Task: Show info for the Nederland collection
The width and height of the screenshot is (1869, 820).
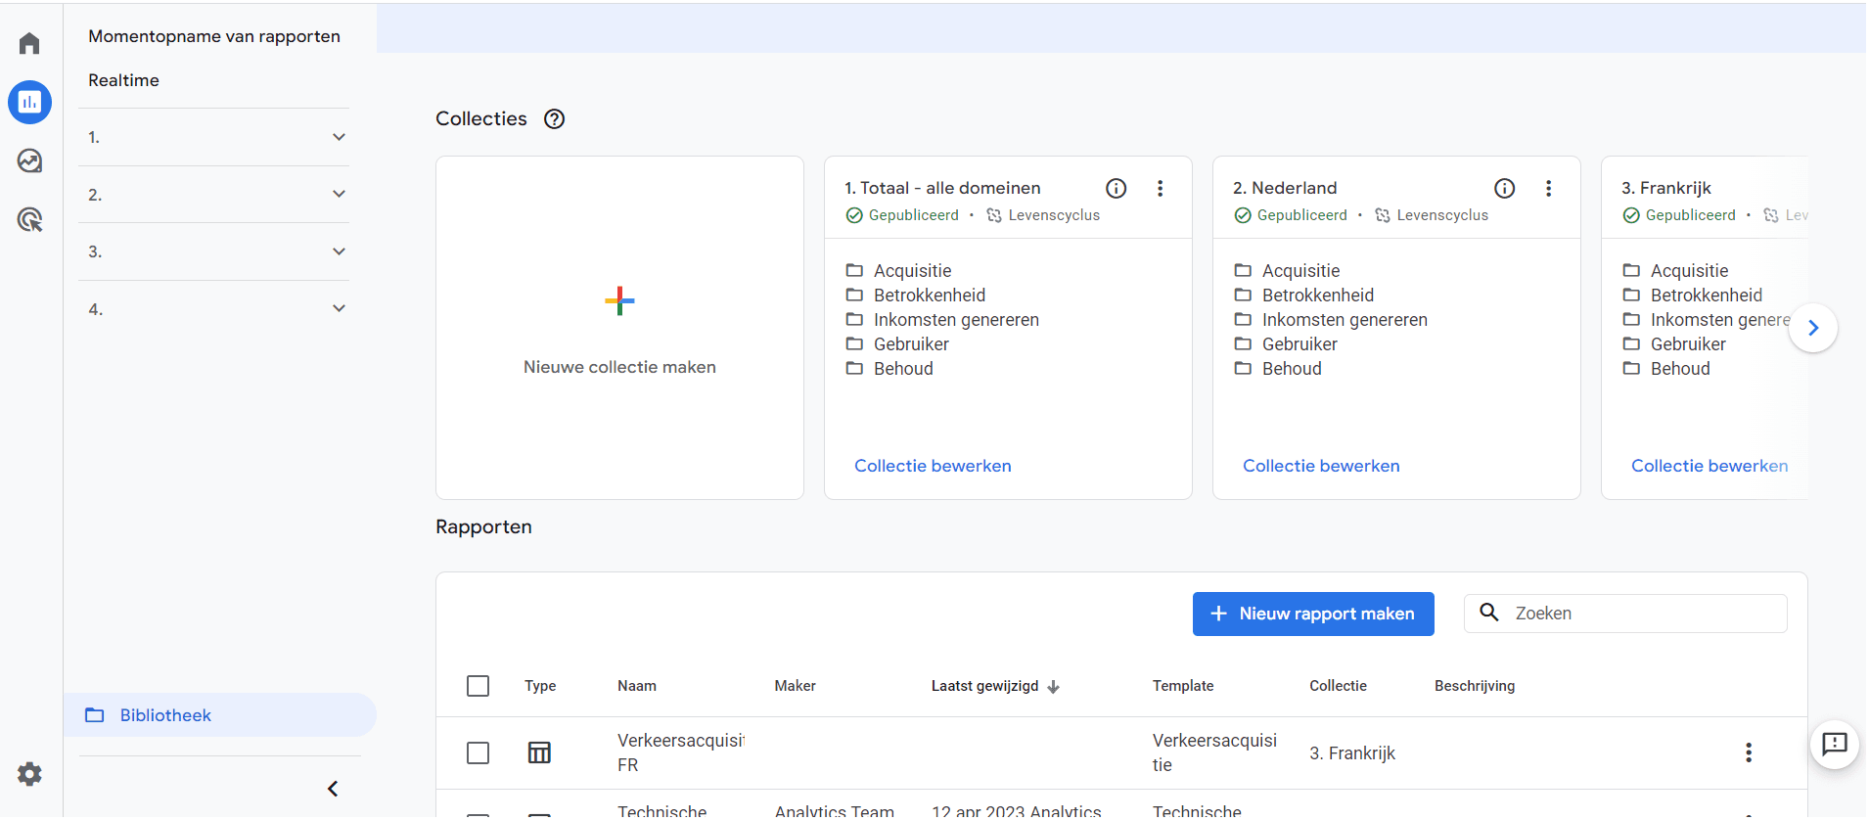Action: point(1505,188)
